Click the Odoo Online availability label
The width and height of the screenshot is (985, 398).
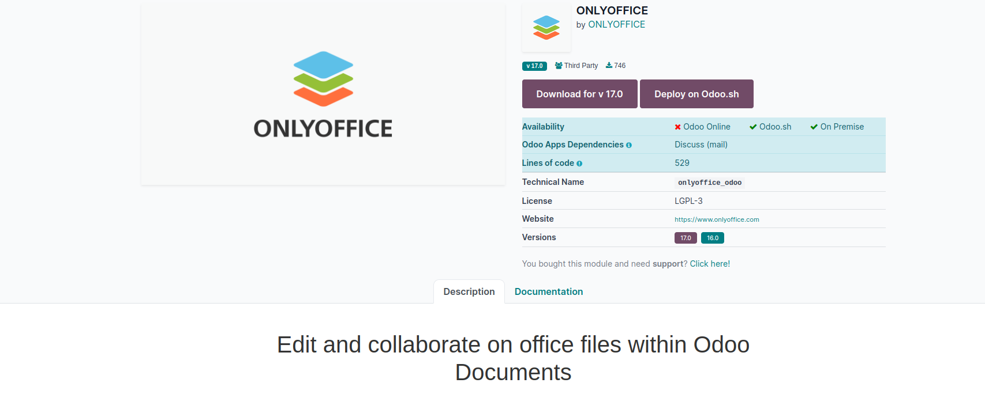click(707, 127)
